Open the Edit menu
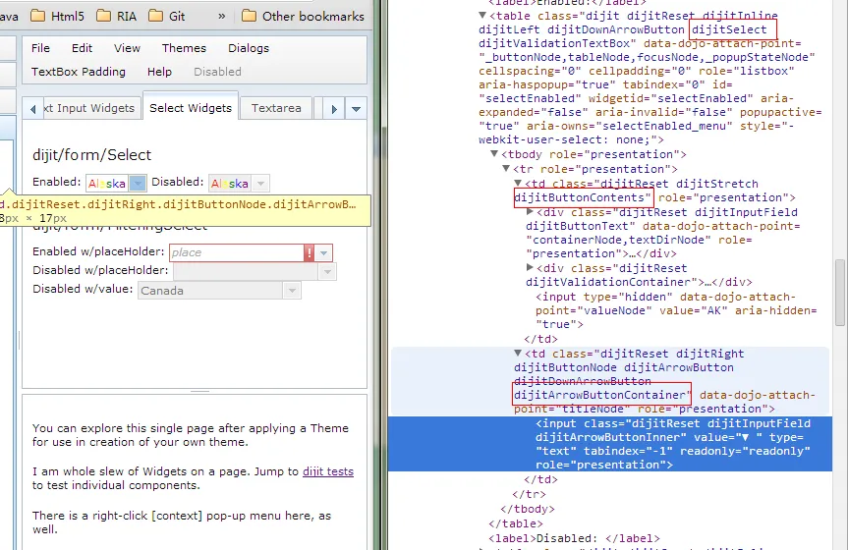The image size is (848, 550). coord(83,48)
